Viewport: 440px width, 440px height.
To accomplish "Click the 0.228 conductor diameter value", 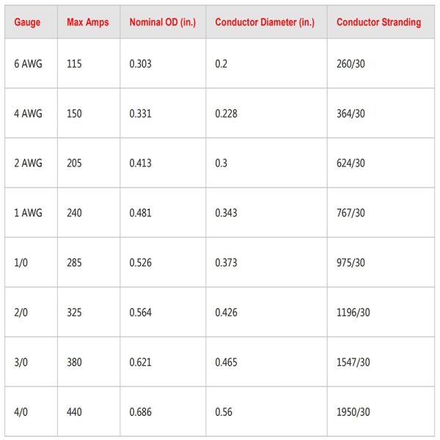I will coord(226,114).
